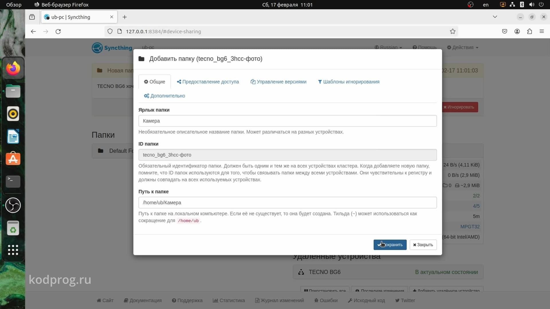Open power menu icon in top bar
The height and width of the screenshot is (309, 550).
[541, 5]
